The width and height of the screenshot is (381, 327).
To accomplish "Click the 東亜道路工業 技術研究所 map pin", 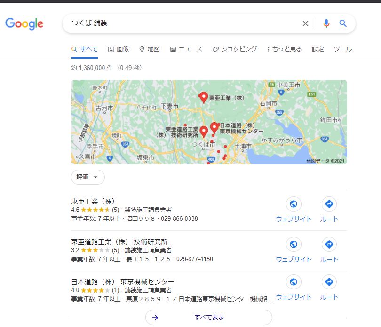I will point(204,132).
